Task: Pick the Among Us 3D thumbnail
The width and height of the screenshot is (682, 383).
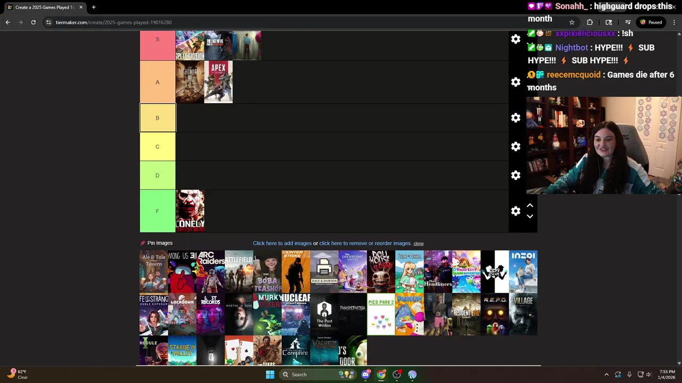Action: [182, 272]
